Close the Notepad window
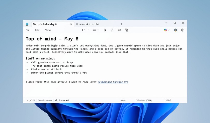This screenshot has width=210, height=123. point(183,23)
